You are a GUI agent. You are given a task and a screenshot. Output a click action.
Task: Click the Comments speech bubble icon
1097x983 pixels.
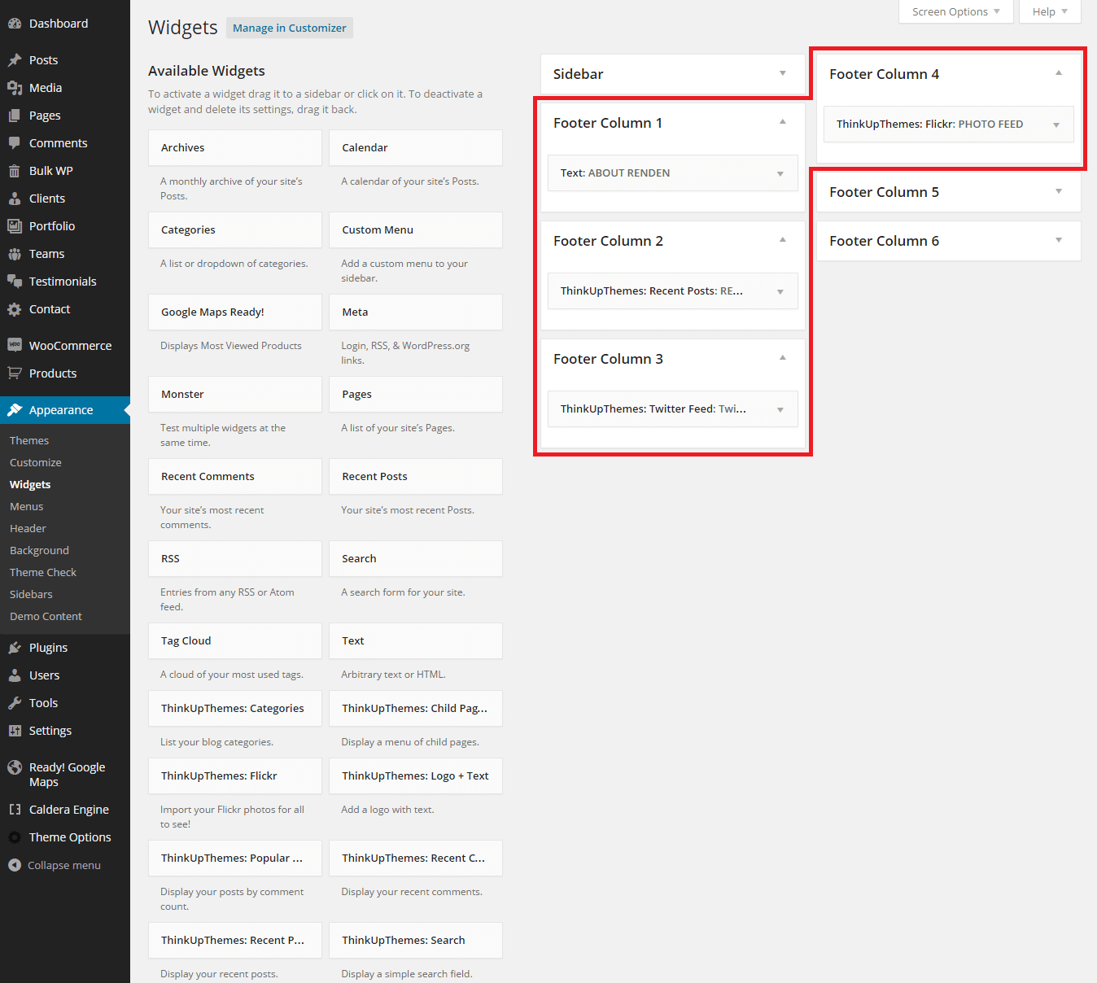click(x=15, y=143)
